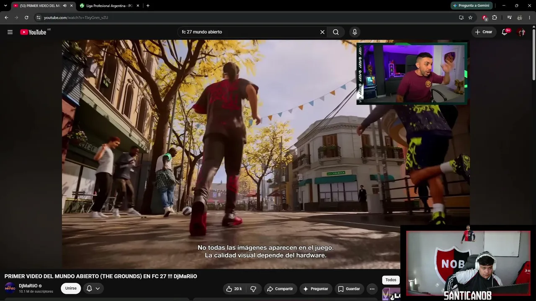This screenshot has height=301, width=536.
Task: Select the Todos filter chip
Action: 391,280
